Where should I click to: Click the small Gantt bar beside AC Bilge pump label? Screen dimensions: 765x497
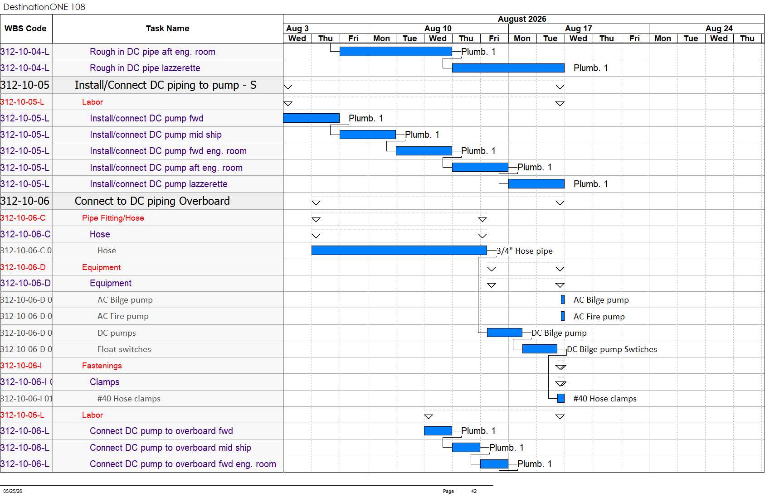563,299
